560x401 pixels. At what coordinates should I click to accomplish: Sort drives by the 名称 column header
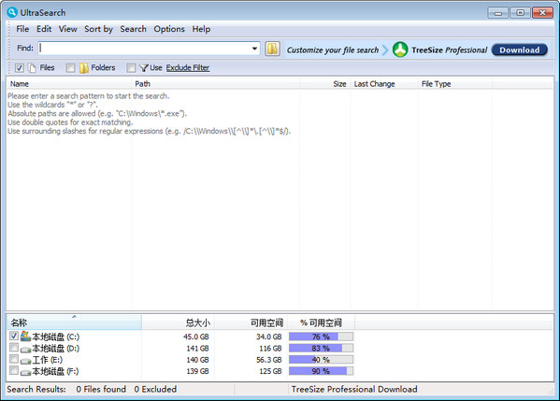coord(74,322)
